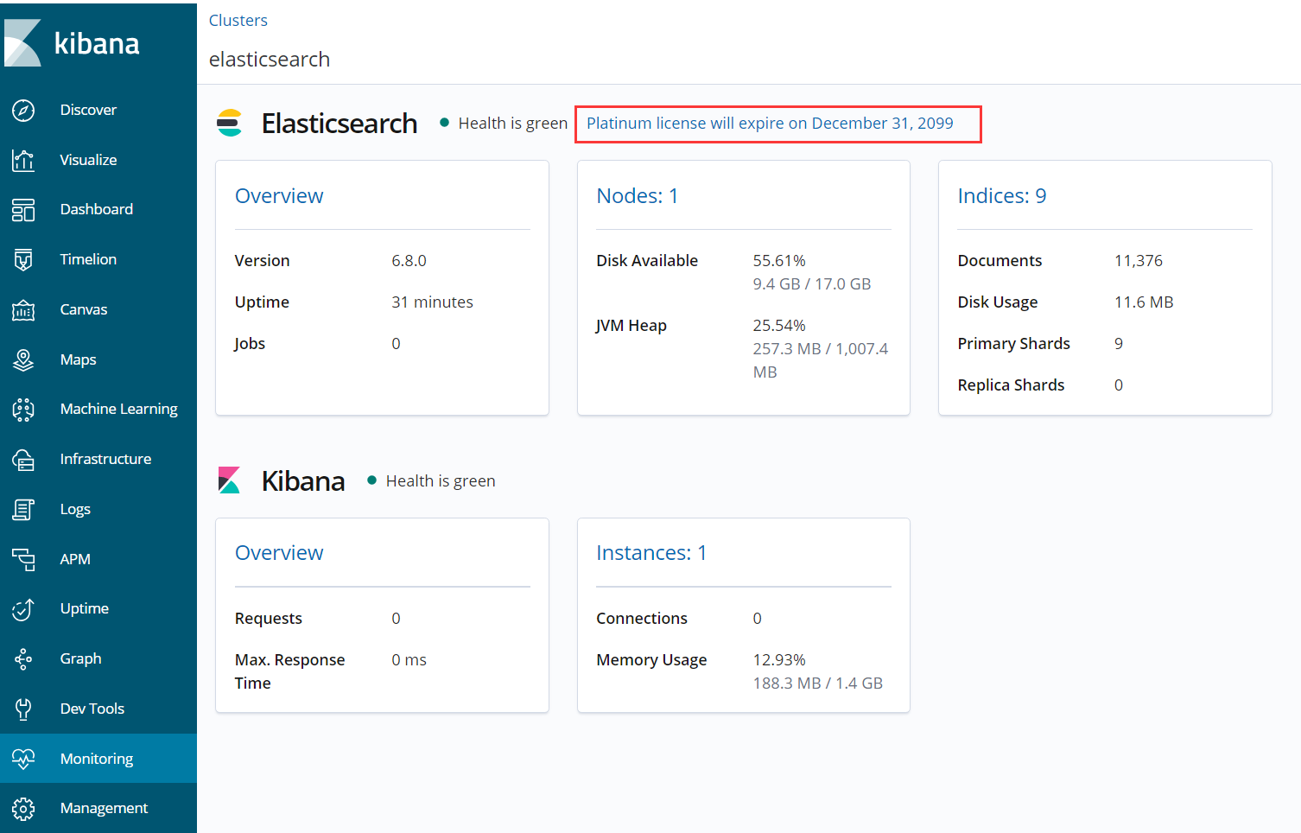The image size is (1301, 833).
Task: Open the Dev Tools menu item
Action: pos(92,709)
